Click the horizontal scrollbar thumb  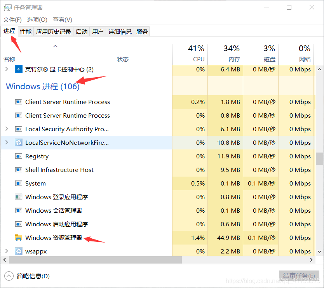(x=95, y=260)
